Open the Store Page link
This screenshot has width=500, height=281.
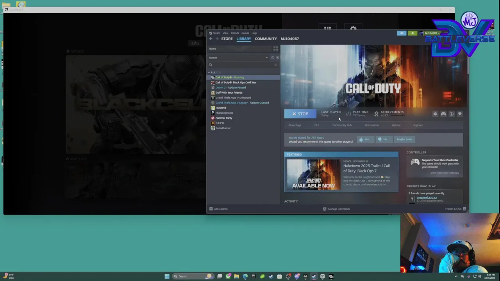(x=295, y=125)
